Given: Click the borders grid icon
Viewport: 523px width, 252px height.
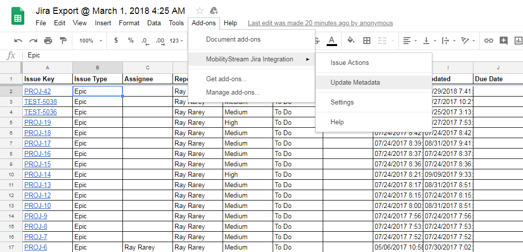Looking at the screenshot, I should (367, 41).
